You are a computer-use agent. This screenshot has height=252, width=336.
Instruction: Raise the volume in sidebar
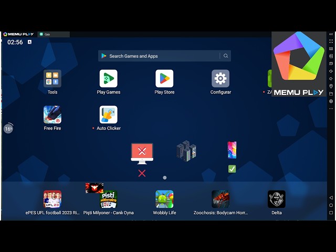point(331,71)
